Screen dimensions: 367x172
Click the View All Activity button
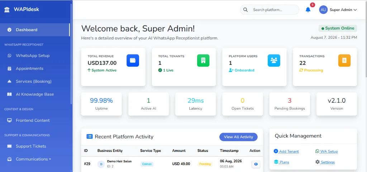tap(238, 137)
